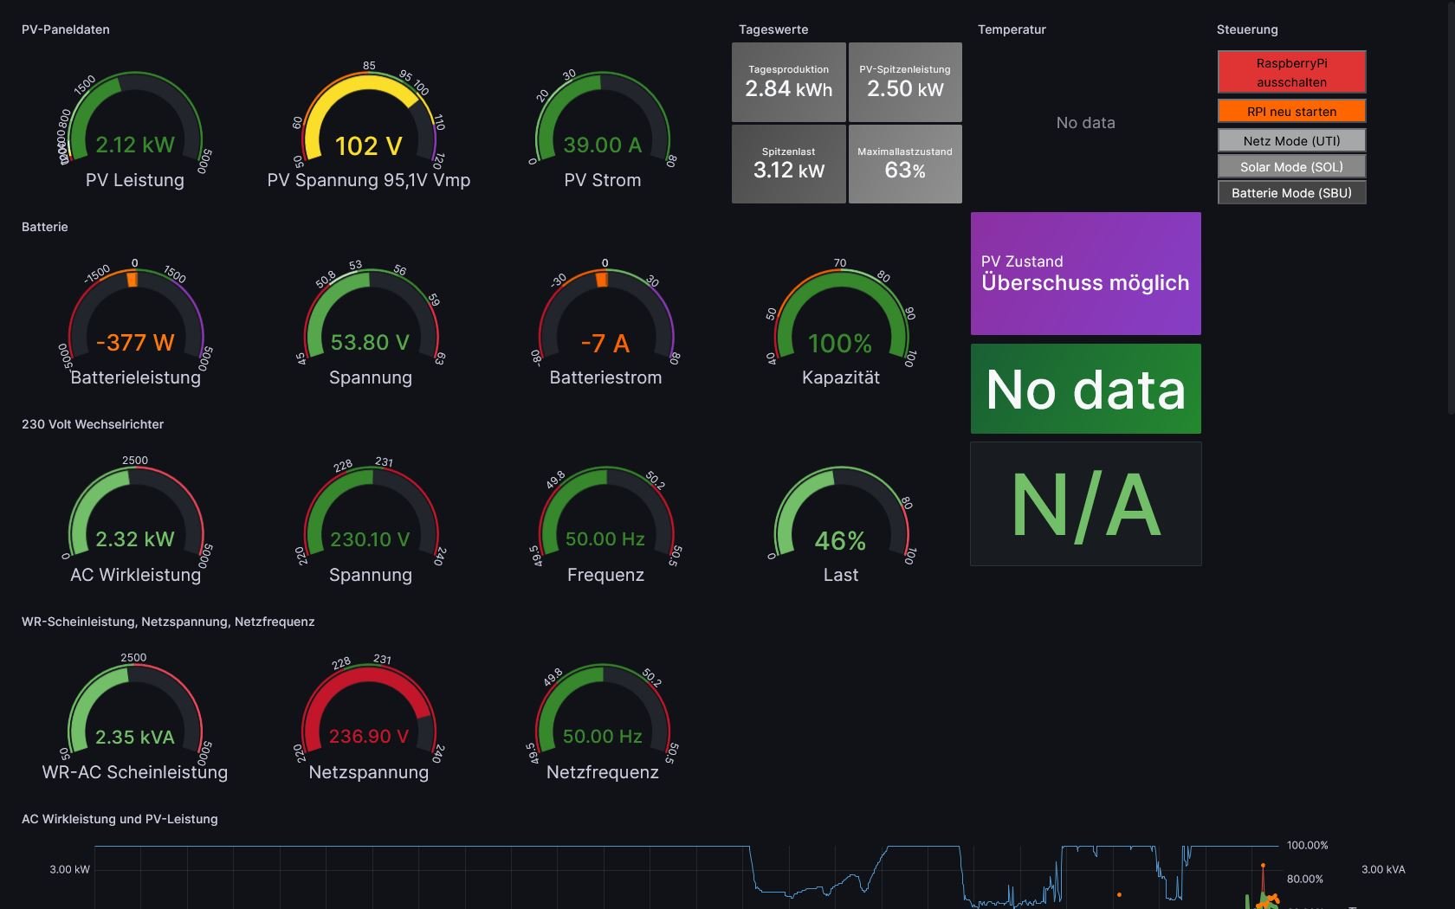The image size is (1455, 909).
Task: Click the Maximallastzustand 63% tile
Action: (x=905, y=164)
